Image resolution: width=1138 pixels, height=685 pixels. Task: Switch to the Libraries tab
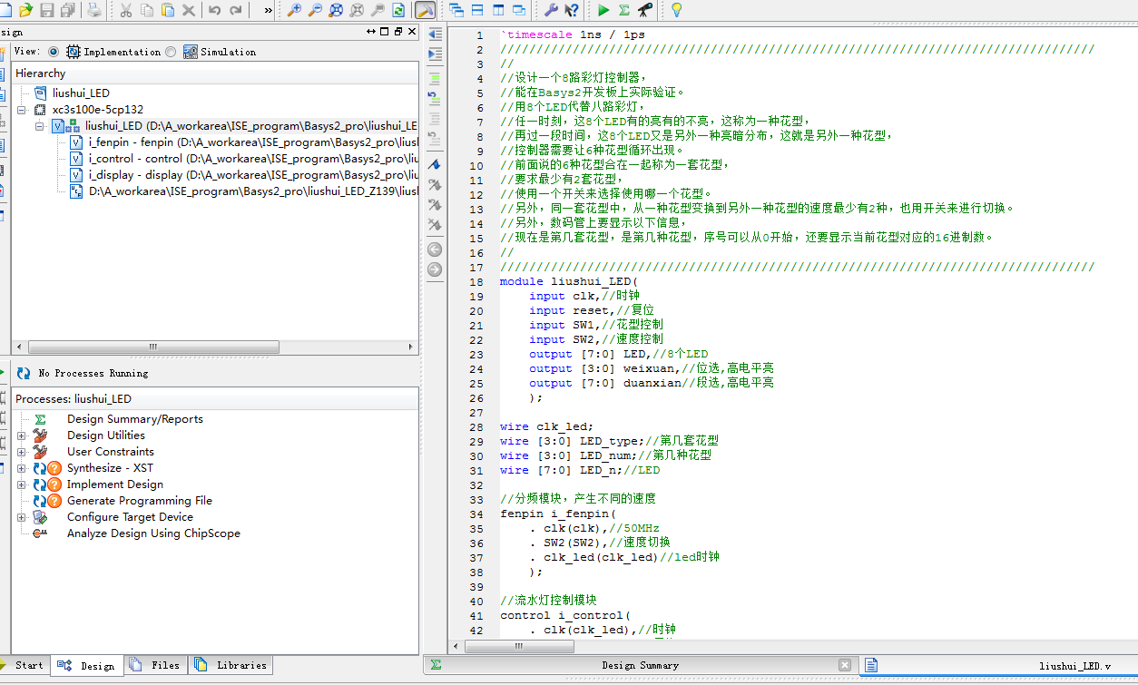click(x=232, y=665)
